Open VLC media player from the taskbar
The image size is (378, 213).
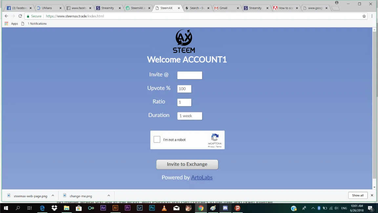(x=164, y=208)
